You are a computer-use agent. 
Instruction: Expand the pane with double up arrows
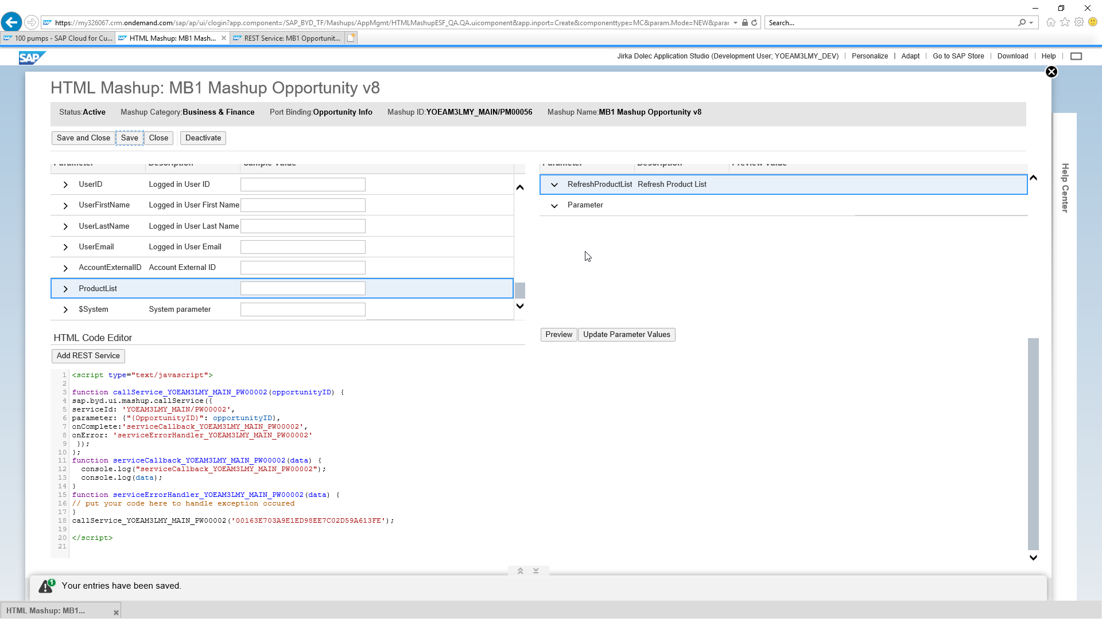pyautogui.click(x=521, y=571)
